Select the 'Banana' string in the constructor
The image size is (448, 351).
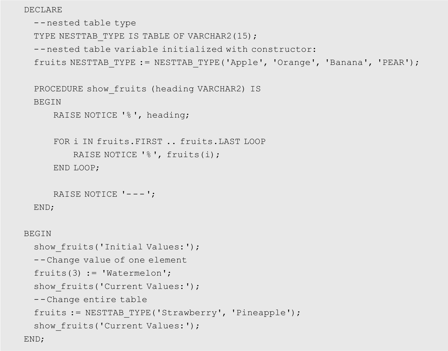click(x=346, y=63)
